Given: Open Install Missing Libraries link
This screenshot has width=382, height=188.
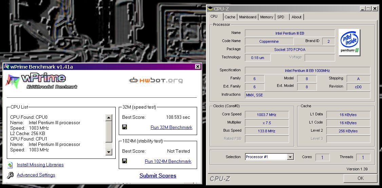Looking at the screenshot, I should click(x=40, y=165).
